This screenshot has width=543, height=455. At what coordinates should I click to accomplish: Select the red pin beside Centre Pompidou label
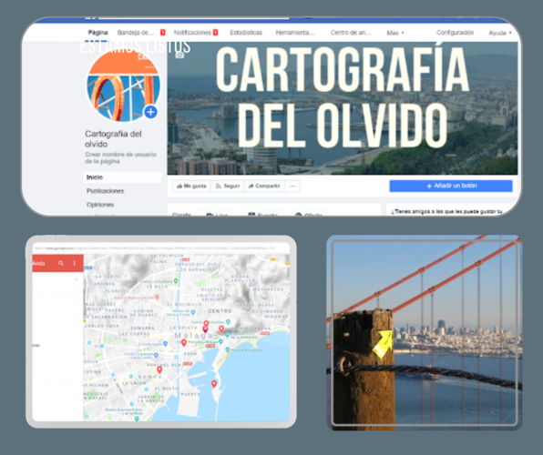[184, 343]
